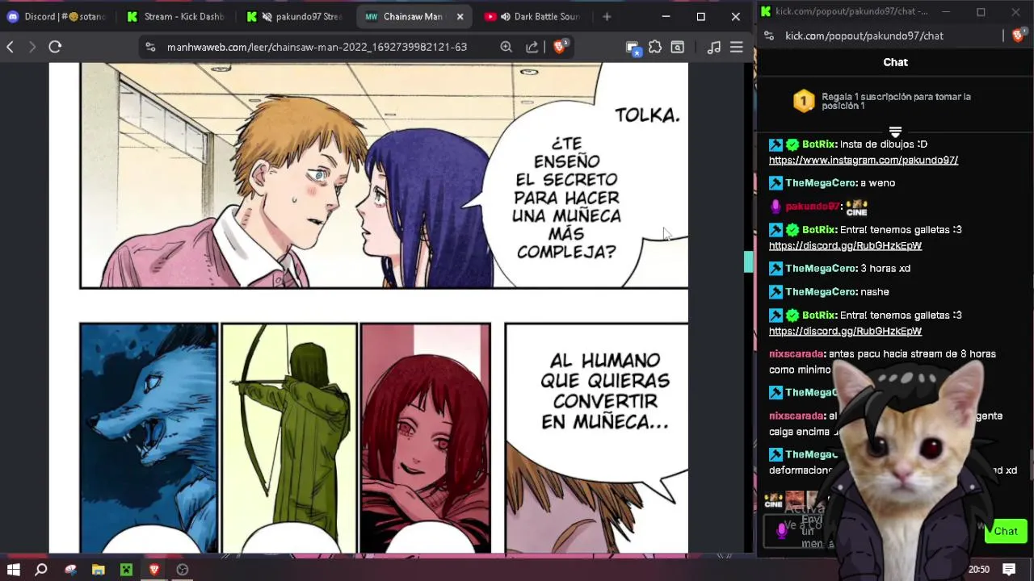Click the 'nashe' chat message
Screen dimensions: 1034x581
click(875, 292)
